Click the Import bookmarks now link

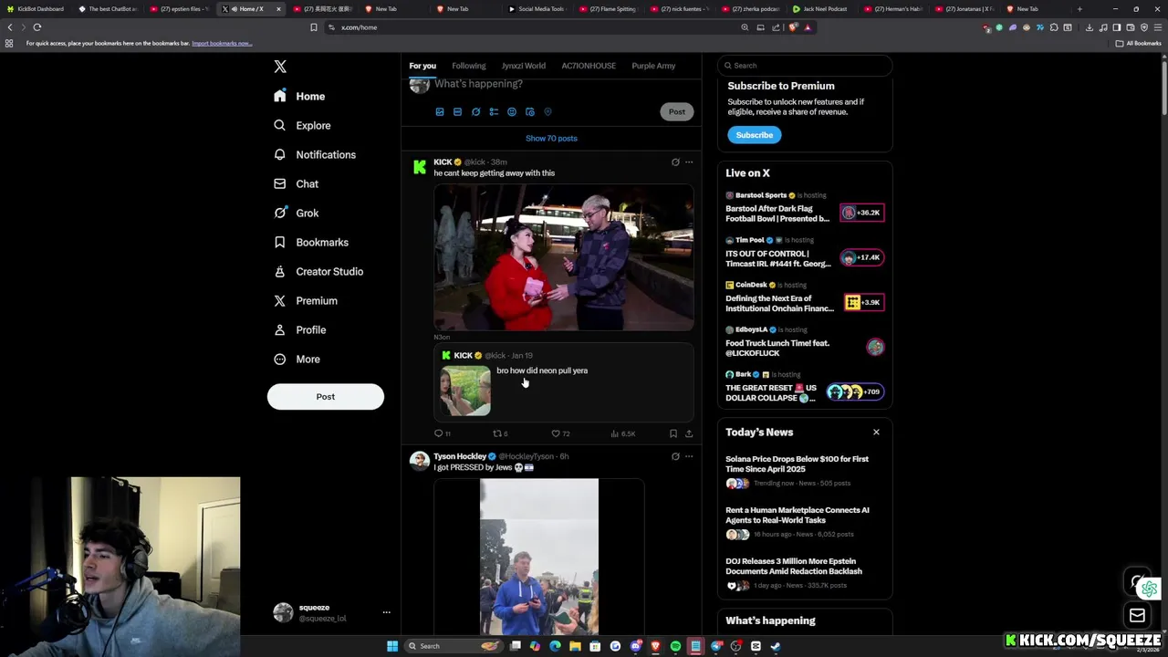coord(222,43)
